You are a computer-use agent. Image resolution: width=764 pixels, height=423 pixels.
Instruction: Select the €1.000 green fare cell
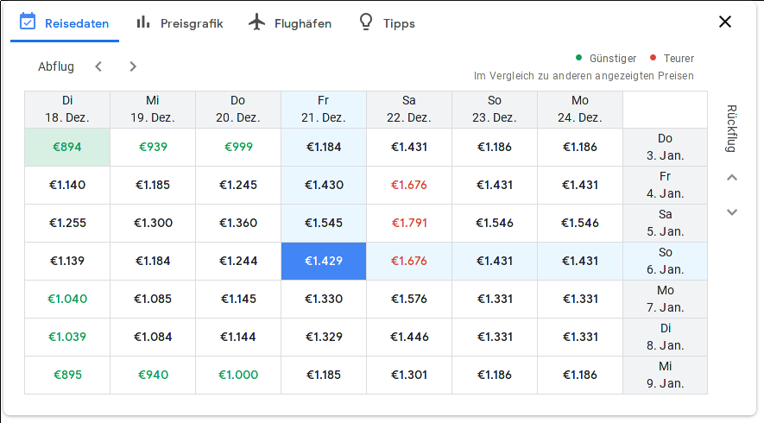(x=238, y=376)
